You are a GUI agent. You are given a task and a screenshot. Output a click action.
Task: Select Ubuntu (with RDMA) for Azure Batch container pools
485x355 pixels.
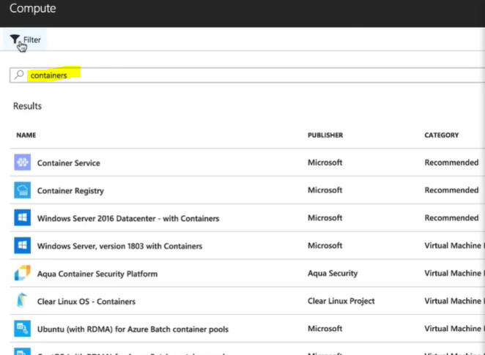133,329
